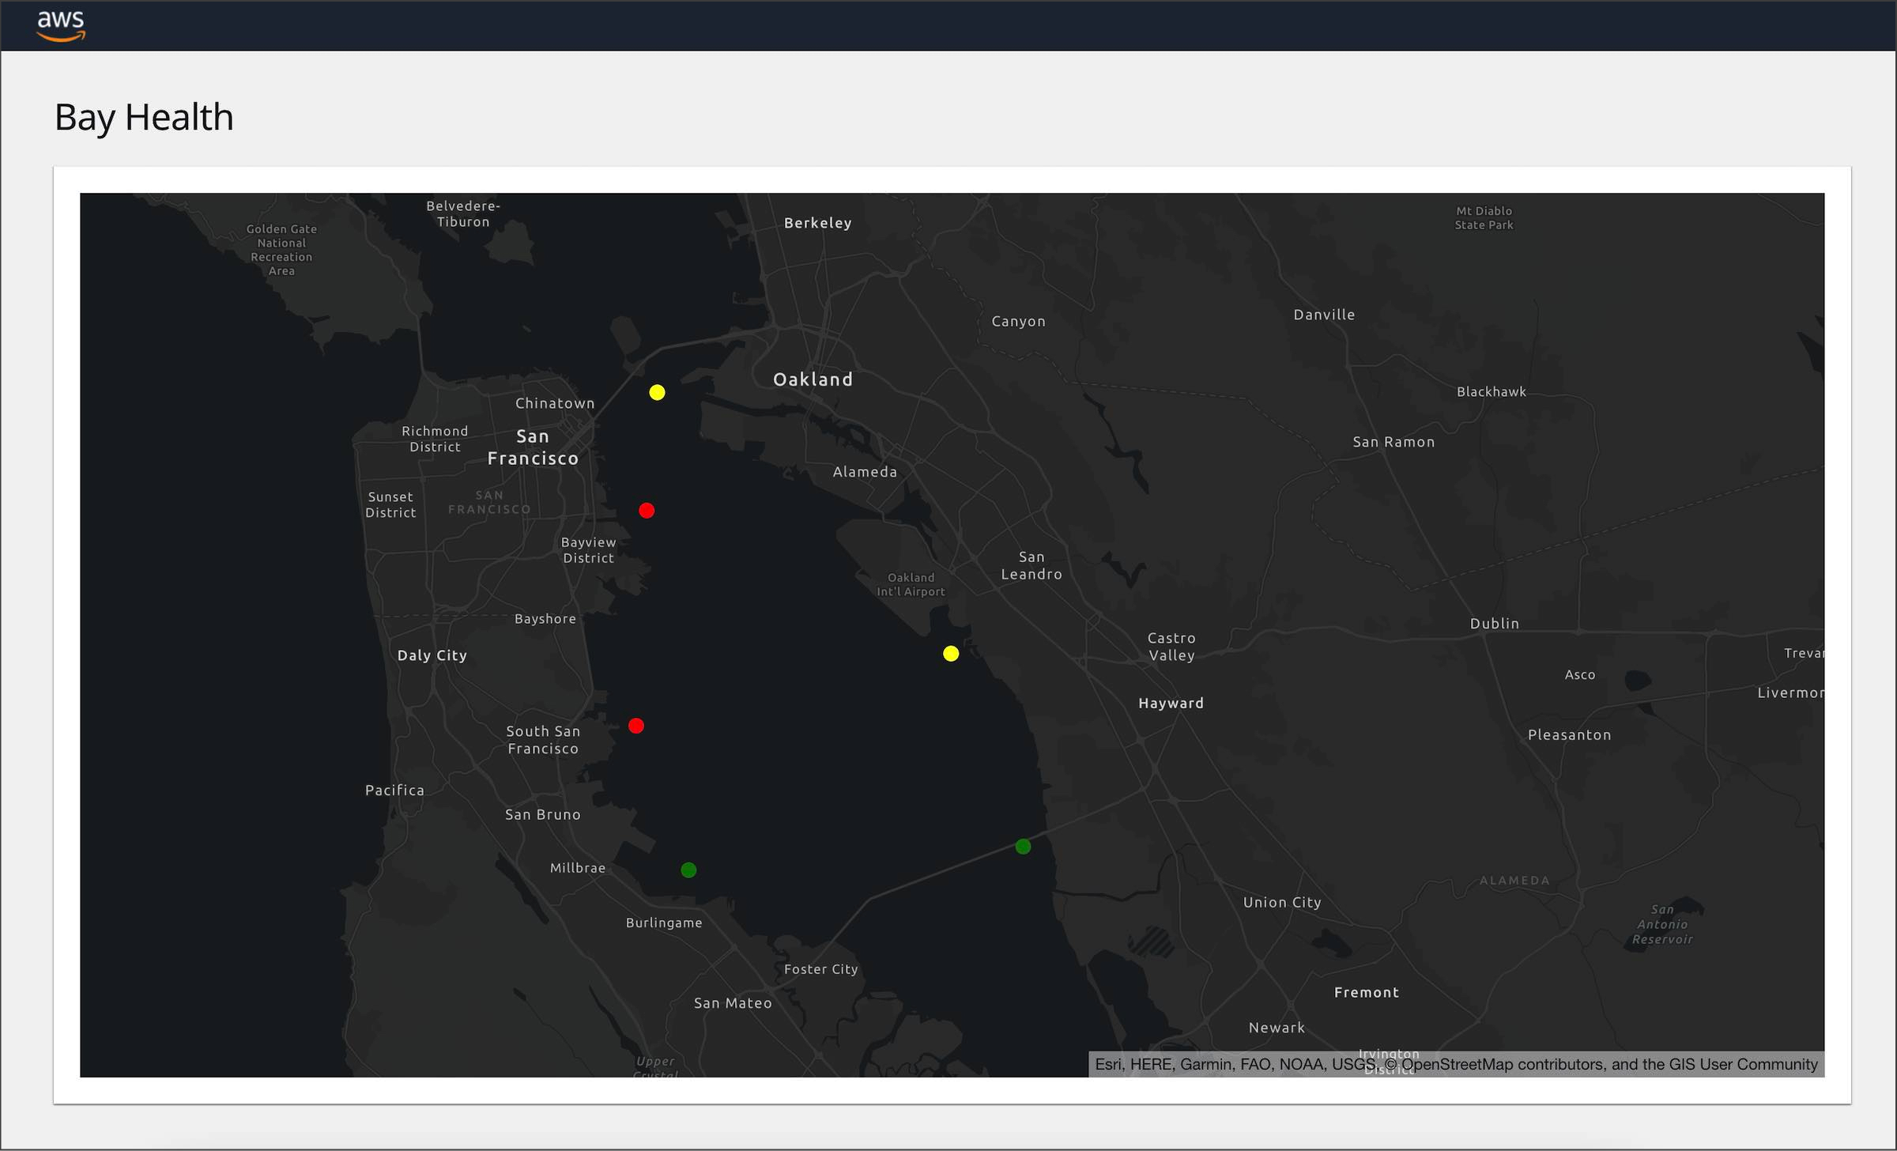Click the AWS logo in header
The height and width of the screenshot is (1151, 1897).
61,25
